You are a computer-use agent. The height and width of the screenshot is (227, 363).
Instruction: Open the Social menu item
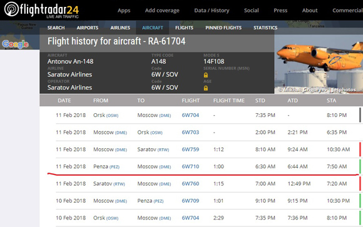251,11
